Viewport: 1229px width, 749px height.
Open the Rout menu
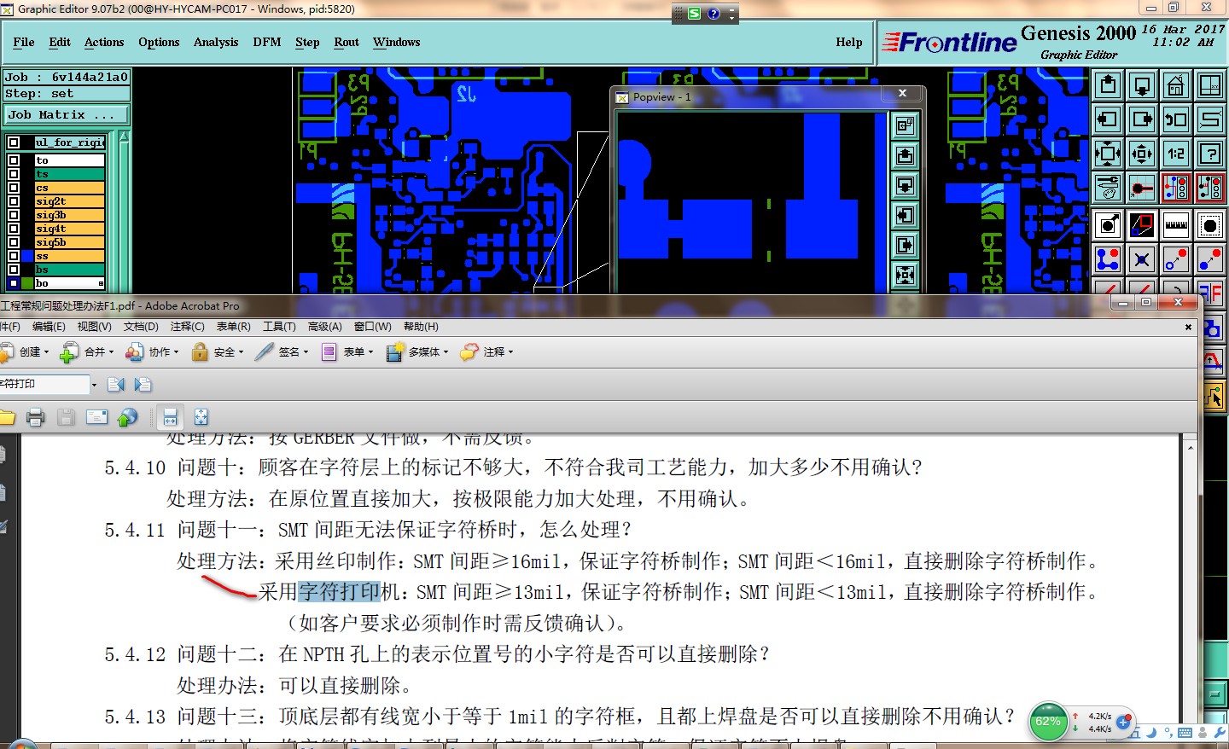347,43
